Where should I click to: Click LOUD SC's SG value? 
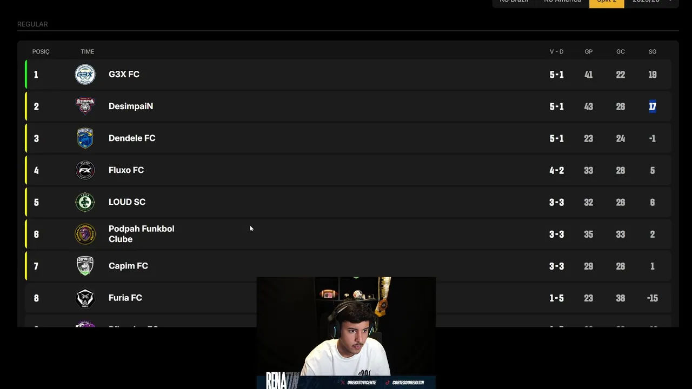(x=653, y=202)
